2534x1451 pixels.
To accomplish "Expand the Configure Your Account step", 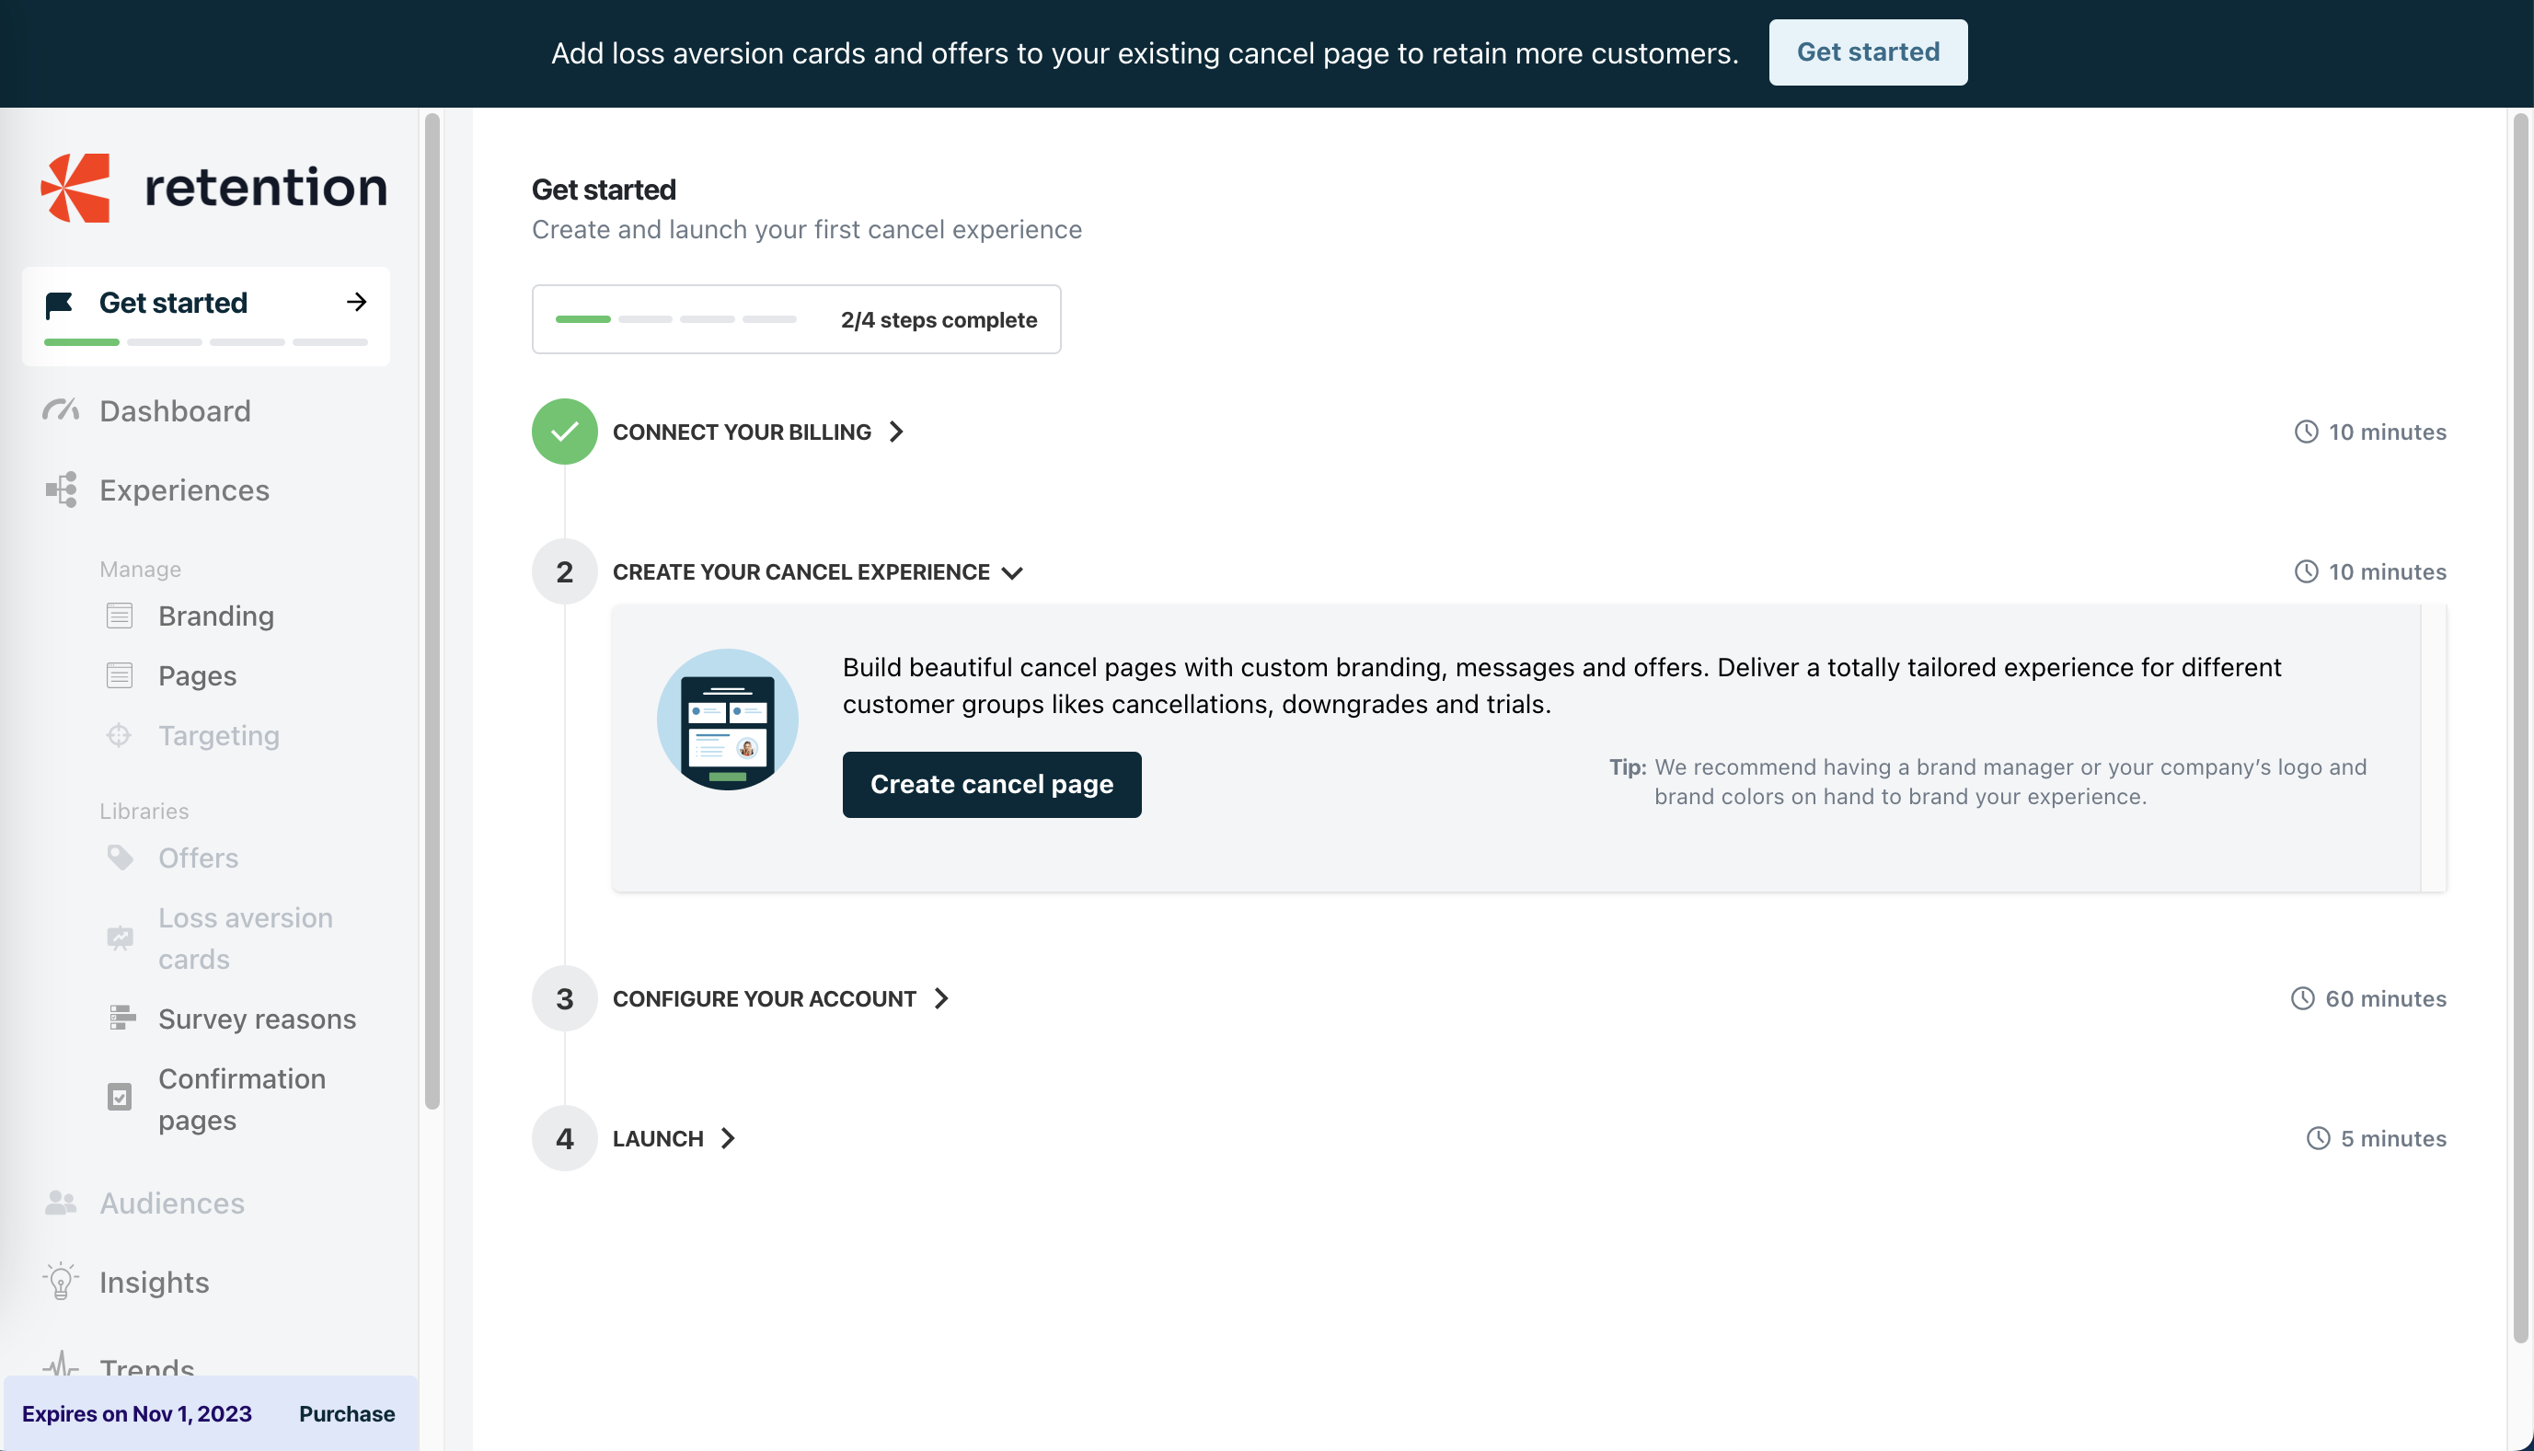I will pos(941,998).
